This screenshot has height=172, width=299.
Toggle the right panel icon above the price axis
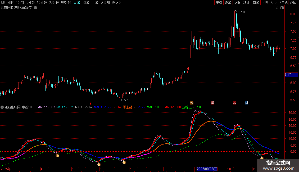282,8
